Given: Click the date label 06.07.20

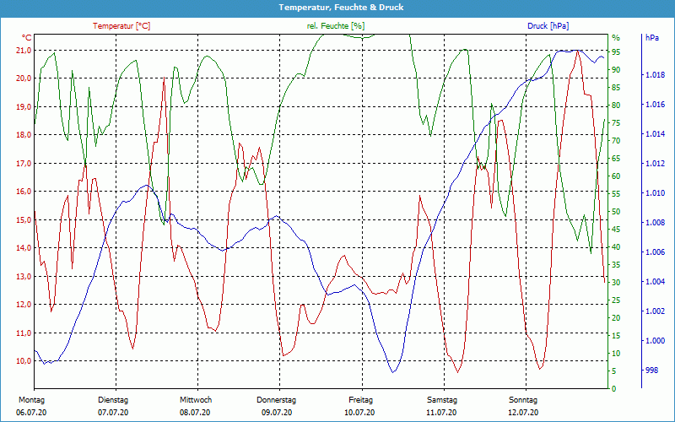Looking at the screenshot, I should pos(31,413).
